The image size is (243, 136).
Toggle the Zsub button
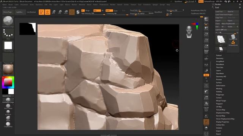point(115,11)
